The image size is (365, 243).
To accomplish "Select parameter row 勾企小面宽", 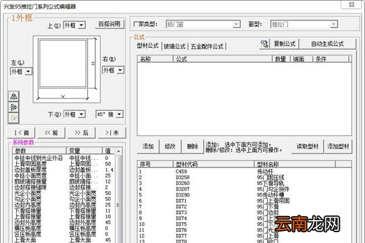I will click(x=64, y=199).
